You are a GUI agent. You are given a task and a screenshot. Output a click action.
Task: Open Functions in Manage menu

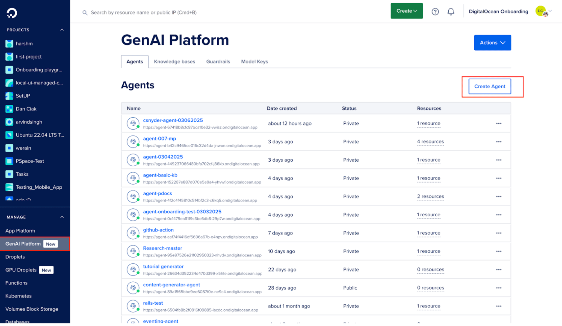coord(16,283)
